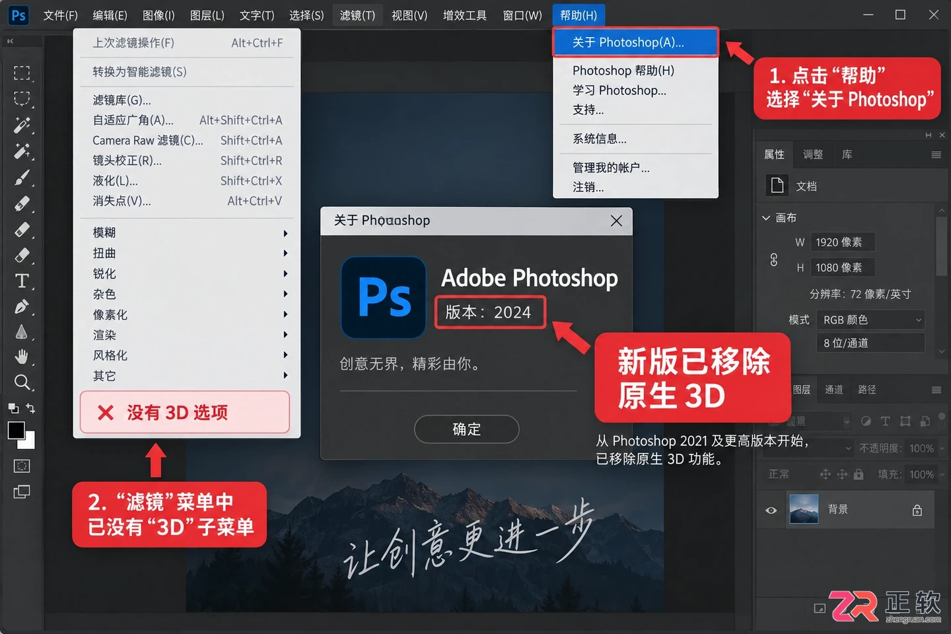Open the 不透明度 100% dropdown arrow
Image resolution: width=951 pixels, height=634 pixels.
point(942,448)
